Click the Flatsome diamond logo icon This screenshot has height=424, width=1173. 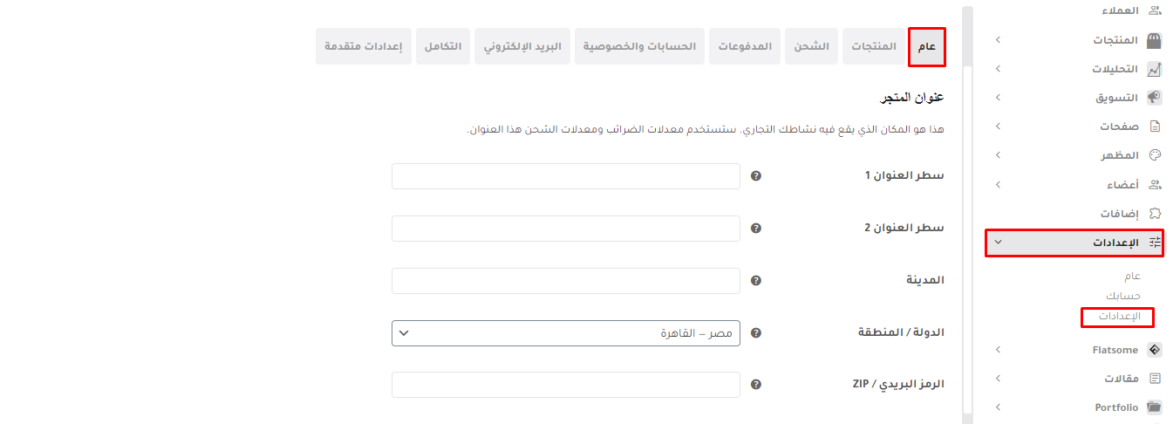point(1154,350)
